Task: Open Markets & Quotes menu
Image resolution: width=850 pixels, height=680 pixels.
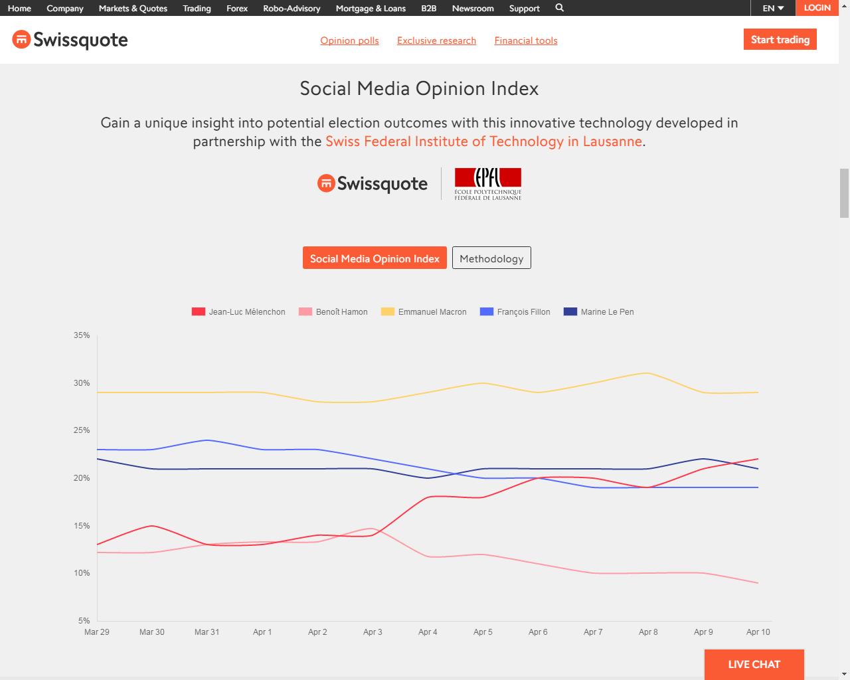Action: click(133, 9)
